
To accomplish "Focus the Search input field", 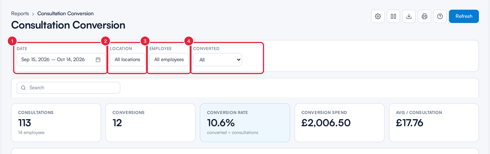I will 68,88.
